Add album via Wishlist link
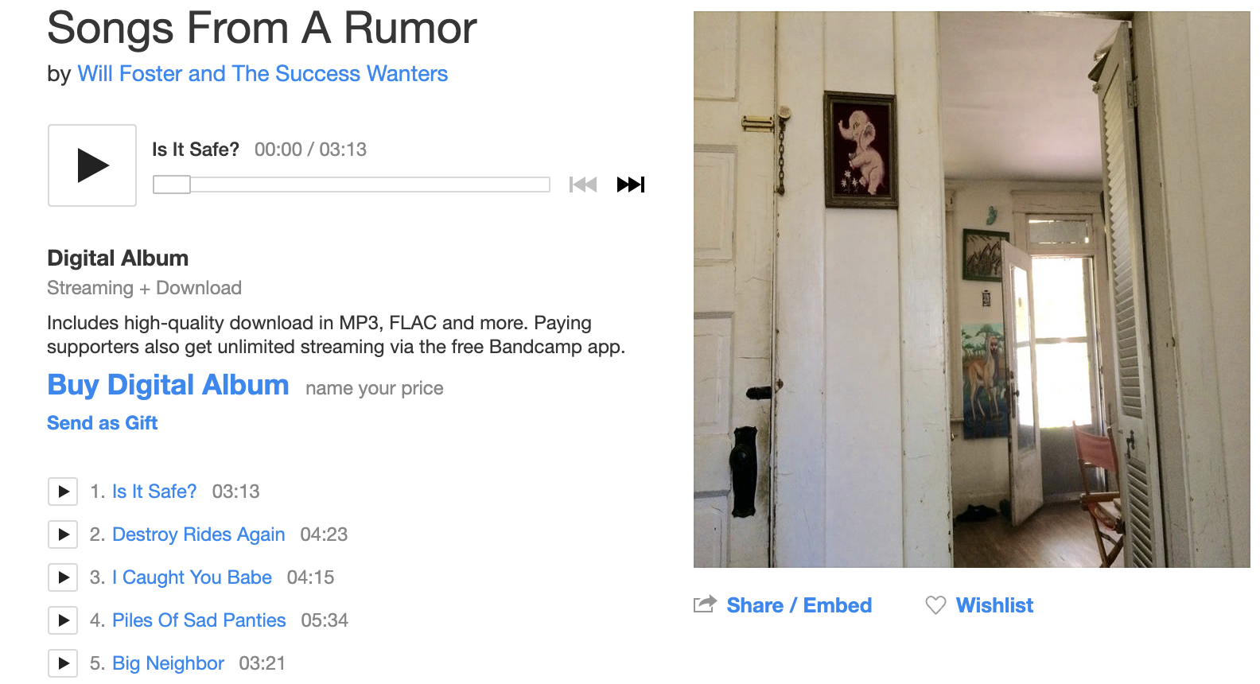Viewport: 1260px width, 684px height. pyautogui.click(x=994, y=605)
